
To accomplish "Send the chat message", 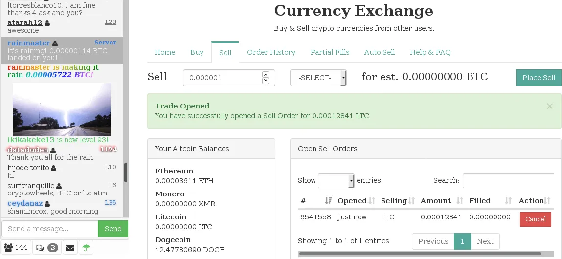I will click(x=113, y=229).
